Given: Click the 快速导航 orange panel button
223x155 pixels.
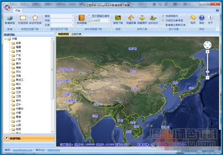Looking at the screenshot, I should click(29, 138).
